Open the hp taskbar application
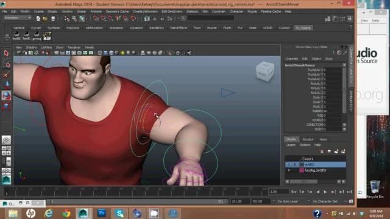Screen dimensions: 390x219 coord(31,214)
